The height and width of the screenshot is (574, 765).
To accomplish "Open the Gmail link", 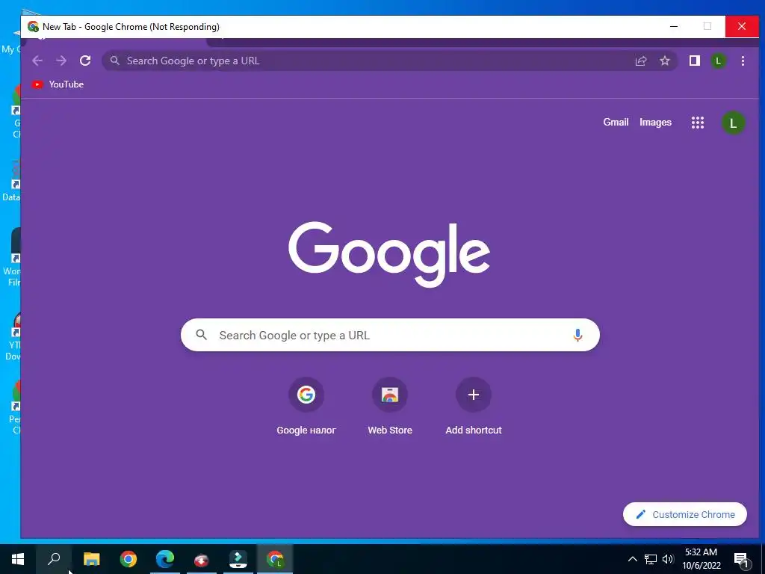I will 616,122.
